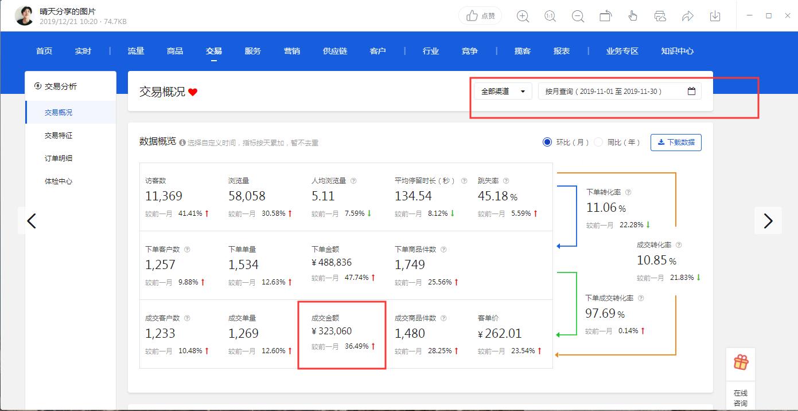
Task: Zoom in on the image
Action: [x=523, y=16]
